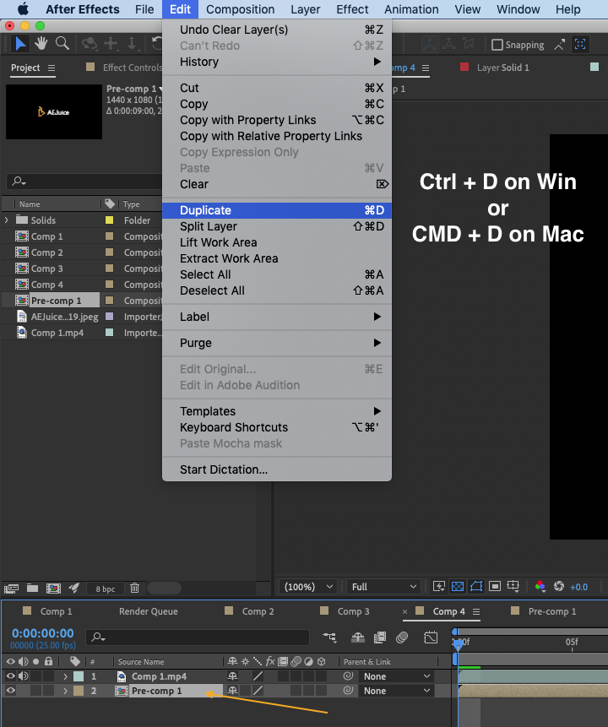Toggle fast previews icon in viewer
This screenshot has height=727, width=608.
[439, 587]
